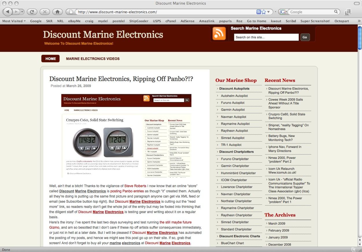This screenshot has height=252, width=362.
Task: Open the Scribd bookmark
Action: [x=290, y=21]
